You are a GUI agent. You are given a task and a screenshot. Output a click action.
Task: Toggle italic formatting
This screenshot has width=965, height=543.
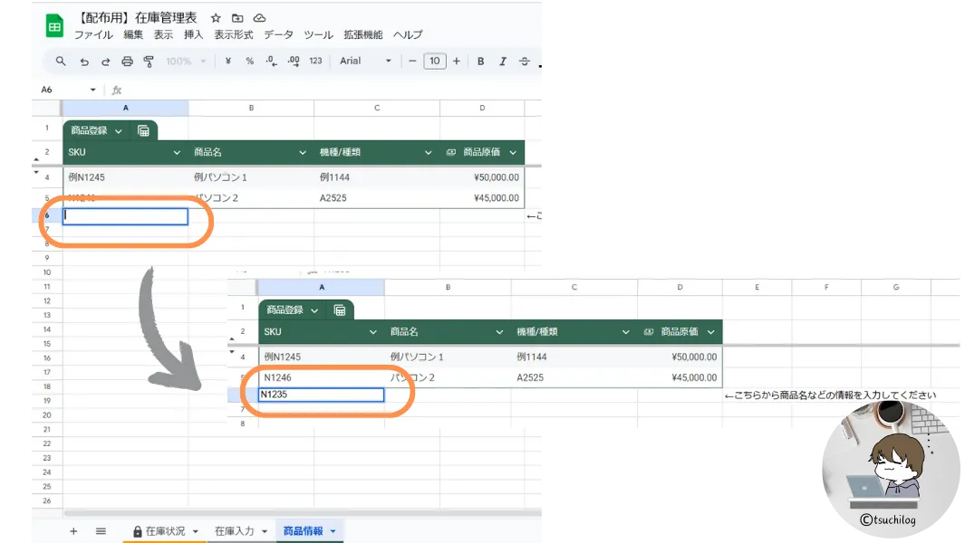(x=502, y=62)
